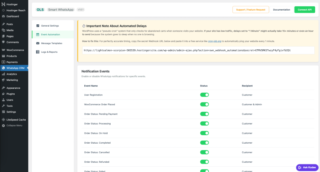Click the Pages icon in sidebar
Image resolution: width=320 pixels, height=172 pixels.
[x=3, y=36]
